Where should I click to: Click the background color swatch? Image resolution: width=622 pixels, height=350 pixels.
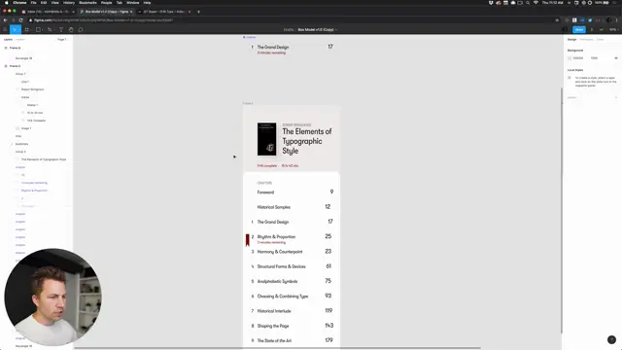(570, 58)
